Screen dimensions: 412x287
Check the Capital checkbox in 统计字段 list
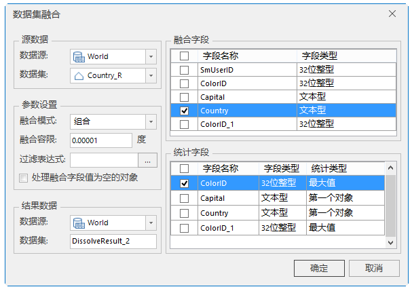pos(184,198)
